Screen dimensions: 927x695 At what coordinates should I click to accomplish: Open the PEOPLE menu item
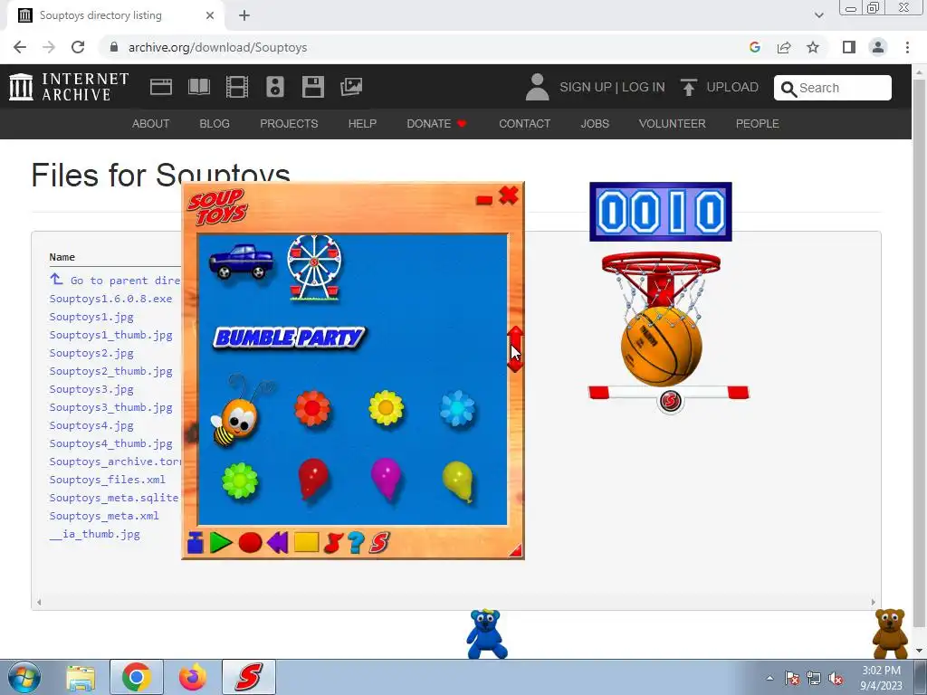click(758, 123)
